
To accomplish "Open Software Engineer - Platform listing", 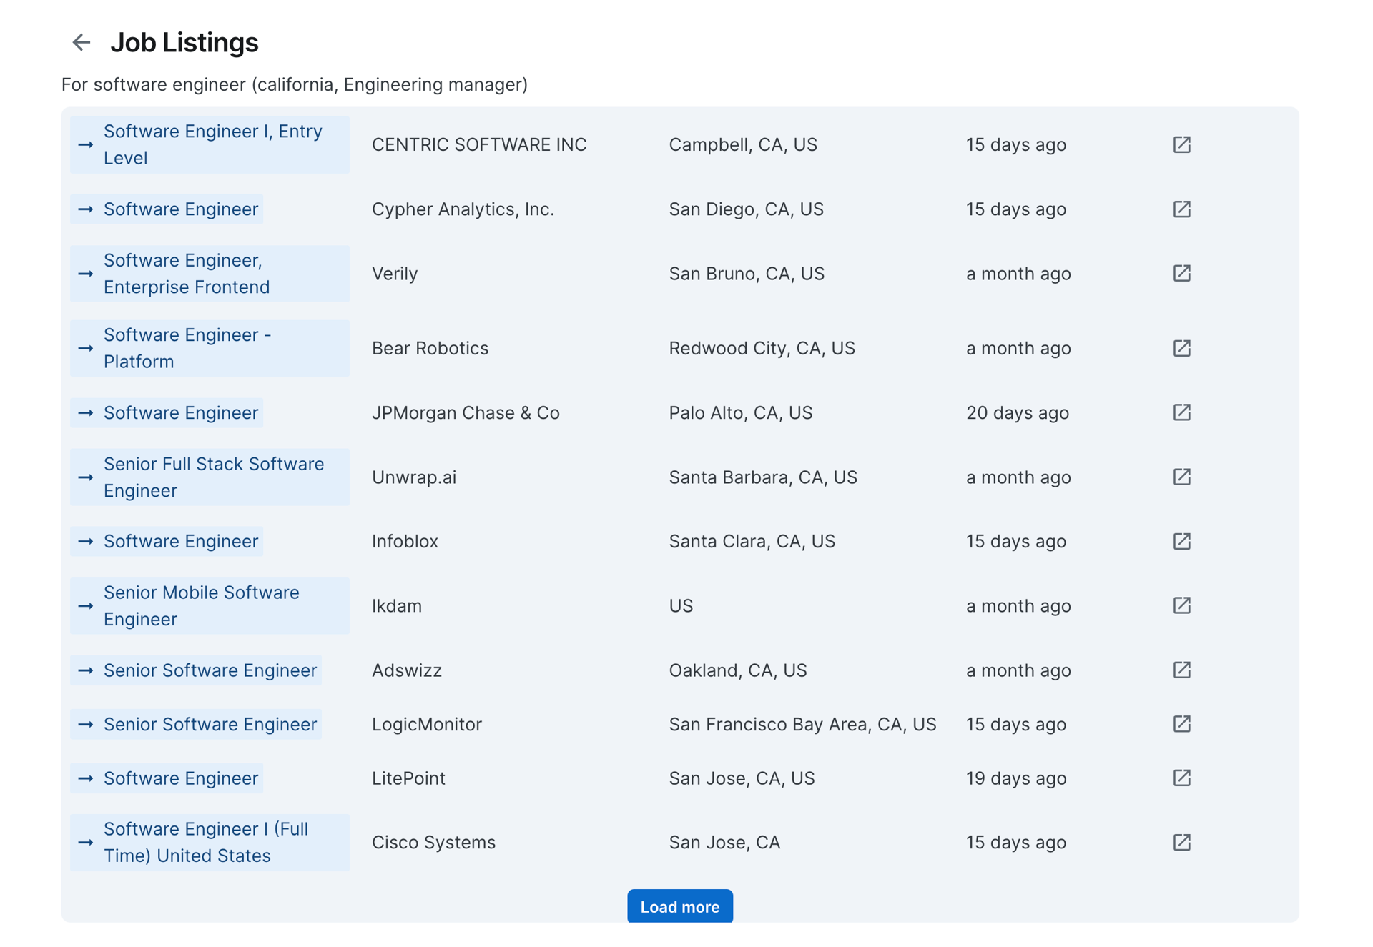I will [x=210, y=348].
